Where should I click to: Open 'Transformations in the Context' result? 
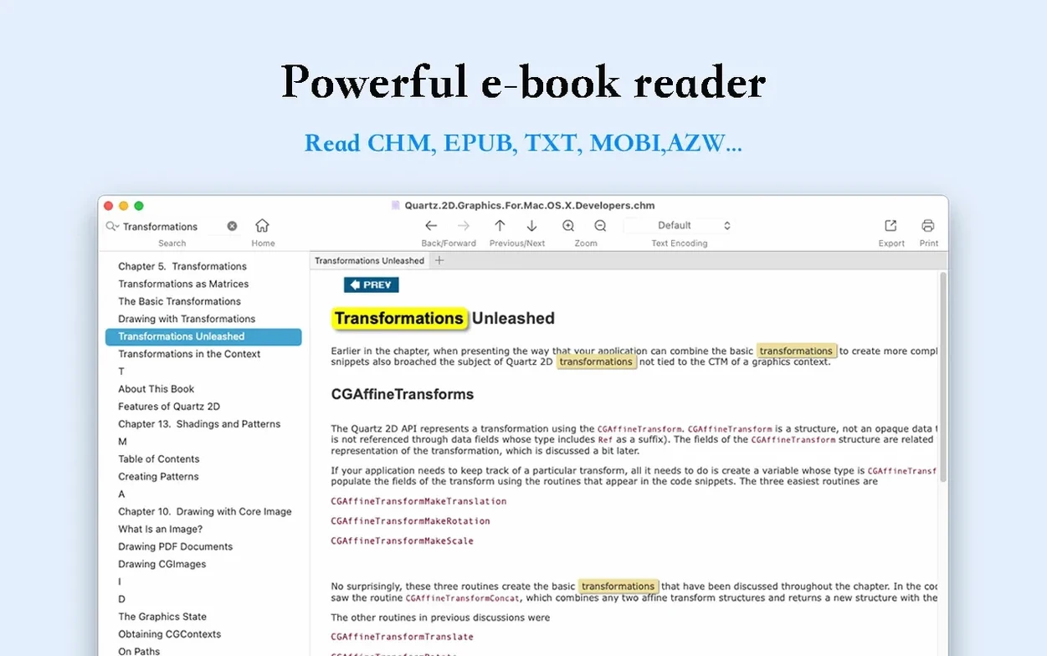189,354
